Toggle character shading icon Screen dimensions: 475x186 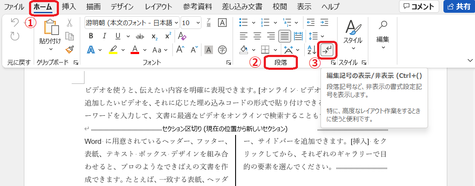[x=208, y=49]
